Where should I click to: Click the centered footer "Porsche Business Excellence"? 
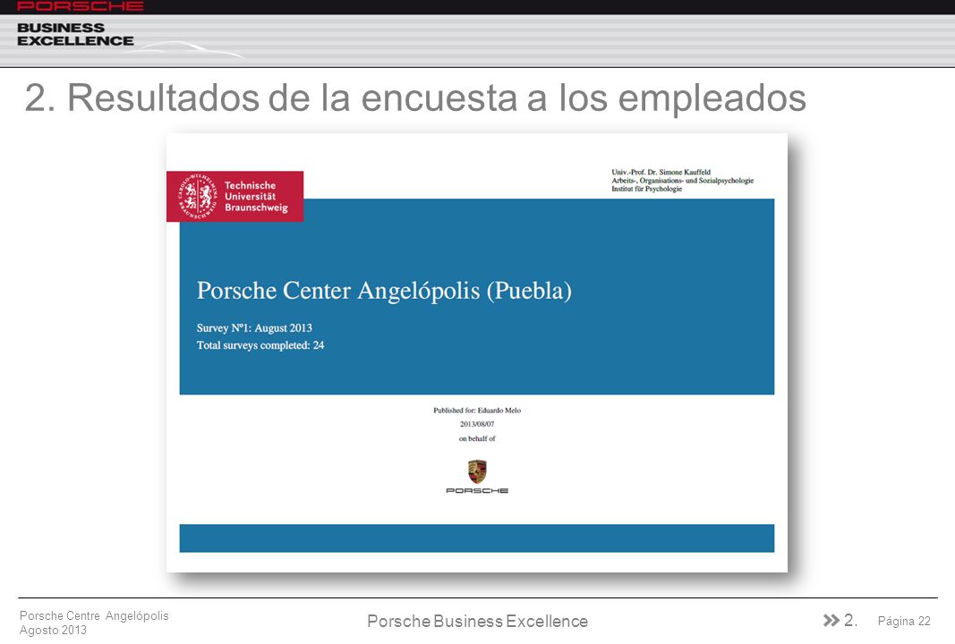(478, 621)
